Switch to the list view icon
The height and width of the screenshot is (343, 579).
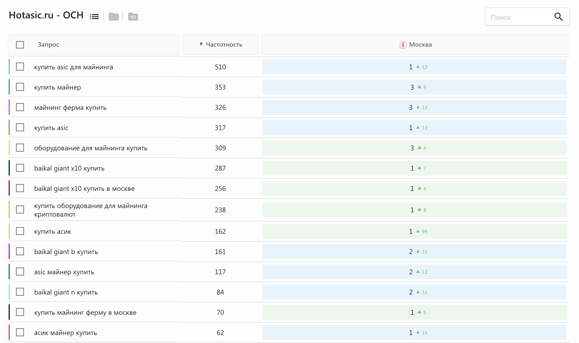point(94,17)
